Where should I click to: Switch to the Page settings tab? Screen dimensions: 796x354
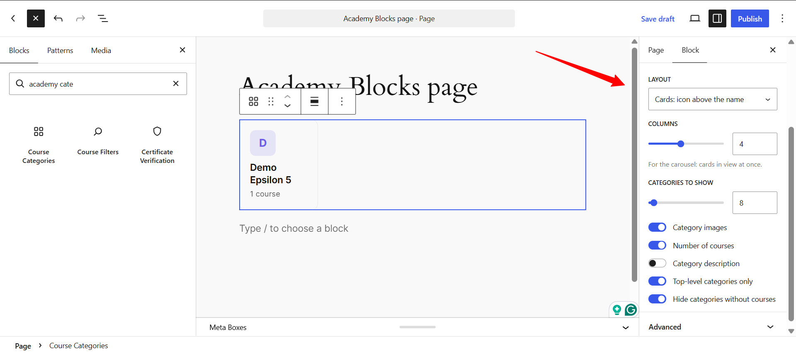(x=656, y=50)
